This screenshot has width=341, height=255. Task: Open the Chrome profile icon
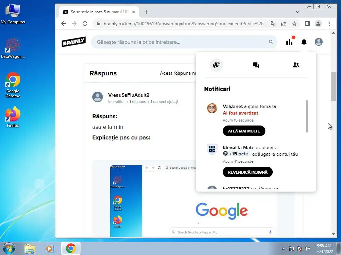[318, 24]
